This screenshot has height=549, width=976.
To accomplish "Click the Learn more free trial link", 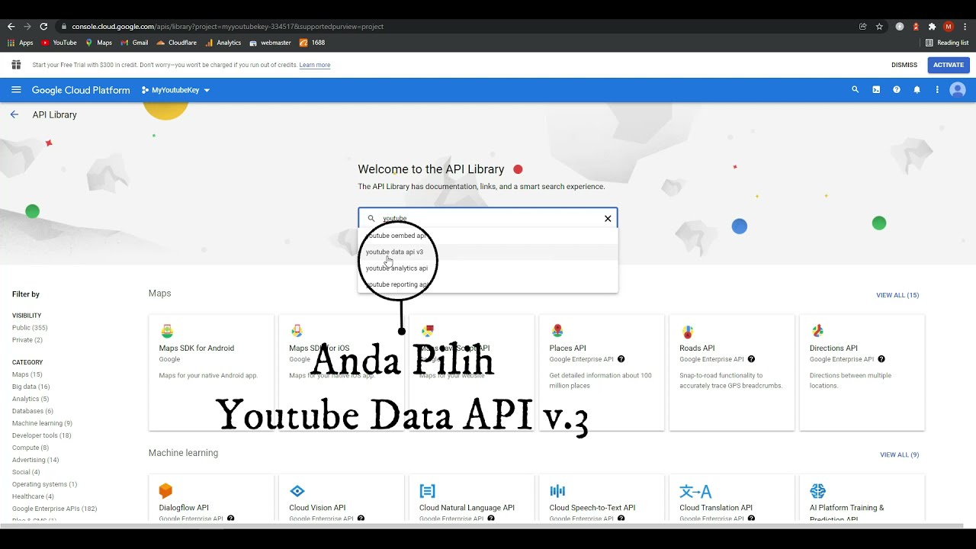I will (315, 65).
